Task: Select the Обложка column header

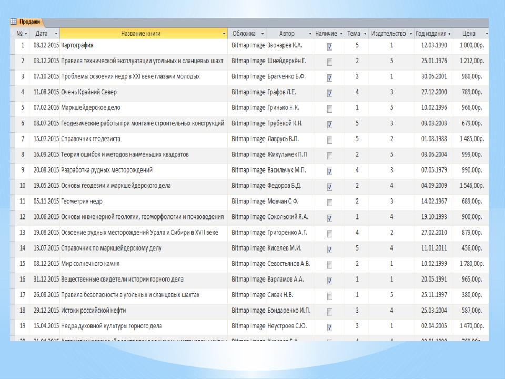Action: (x=247, y=34)
